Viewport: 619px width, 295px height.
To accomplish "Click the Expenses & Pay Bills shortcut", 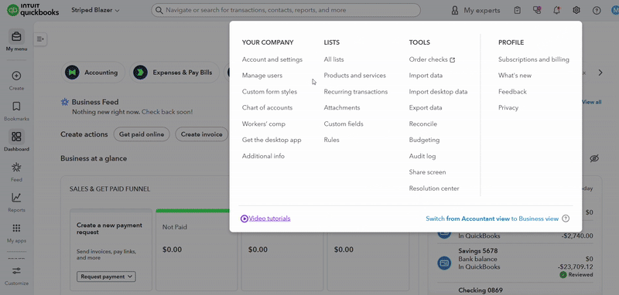I will pos(176,73).
